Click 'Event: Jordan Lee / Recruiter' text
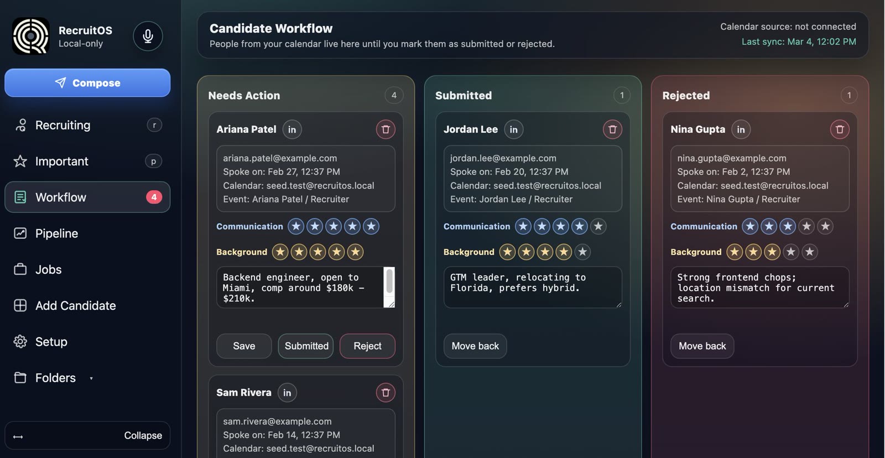This screenshot has height=458, width=885. (511, 199)
